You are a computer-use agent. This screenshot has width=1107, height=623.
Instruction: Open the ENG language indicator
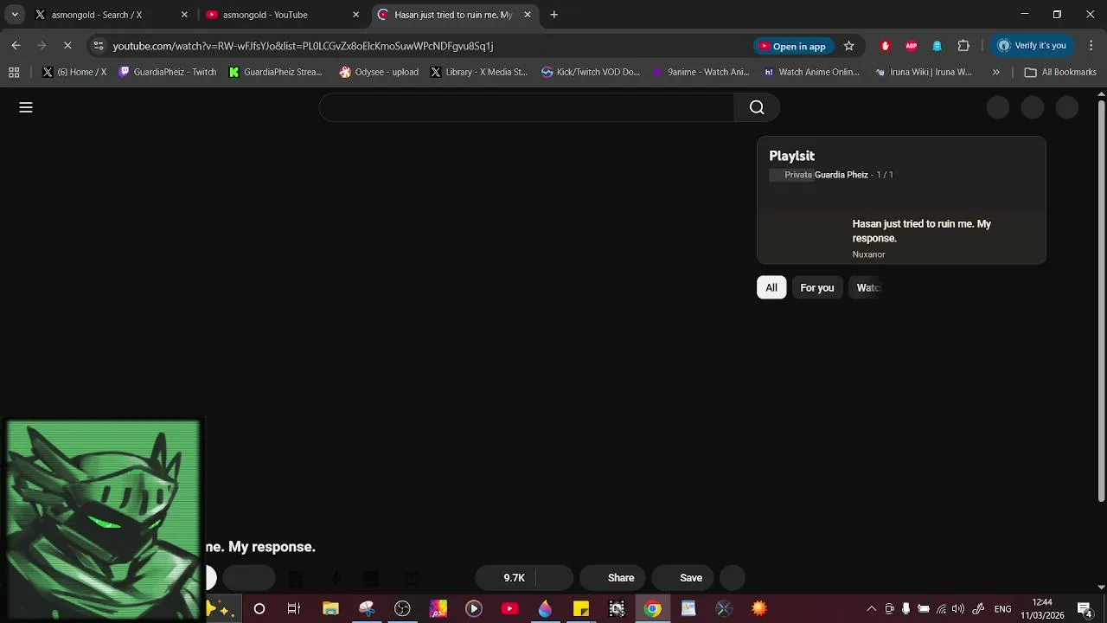[x=1003, y=609]
